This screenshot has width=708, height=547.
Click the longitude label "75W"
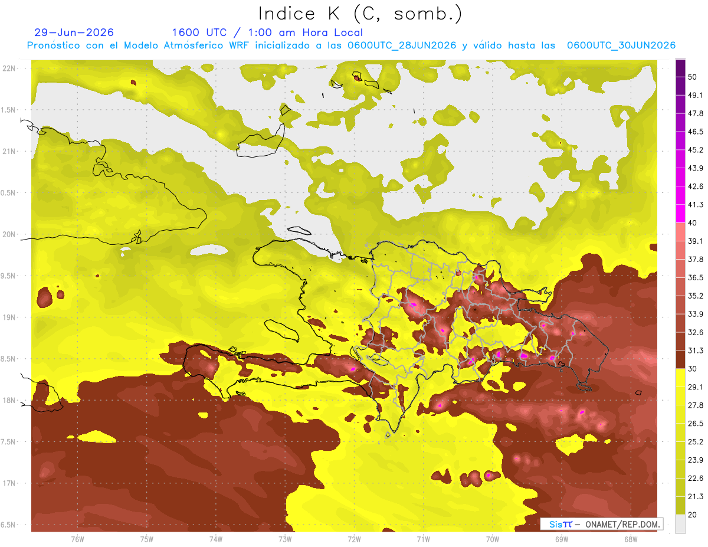(147, 539)
